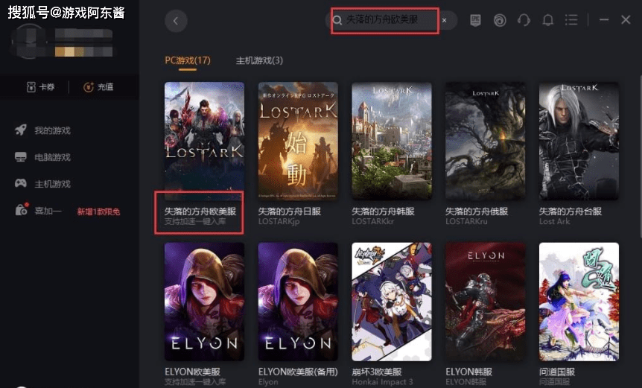Open 我的游戏 in the sidebar

pos(52,130)
